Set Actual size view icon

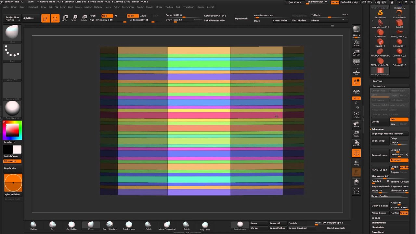coord(356,43)
